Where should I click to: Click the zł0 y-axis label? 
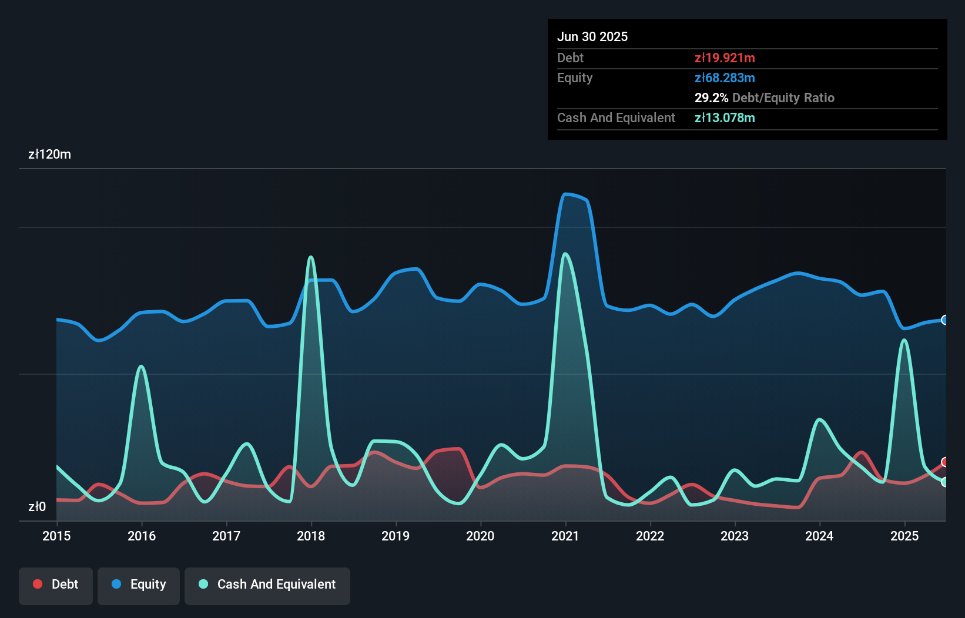coord(37,506)
